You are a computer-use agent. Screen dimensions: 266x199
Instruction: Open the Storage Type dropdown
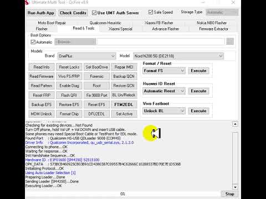coord(222,12)
